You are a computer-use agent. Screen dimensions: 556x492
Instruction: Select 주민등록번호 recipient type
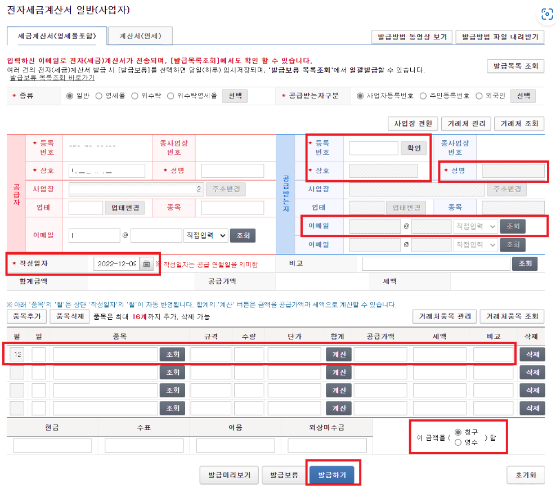[x=423, y=96]
